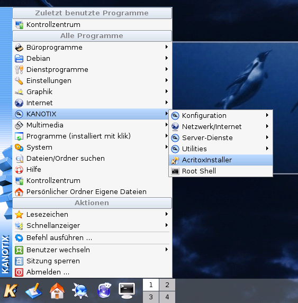Viewport: 298px width, 303px height.
Task: Click the Befehl ausführen gear icon
Action: click(x=19, y=238)
